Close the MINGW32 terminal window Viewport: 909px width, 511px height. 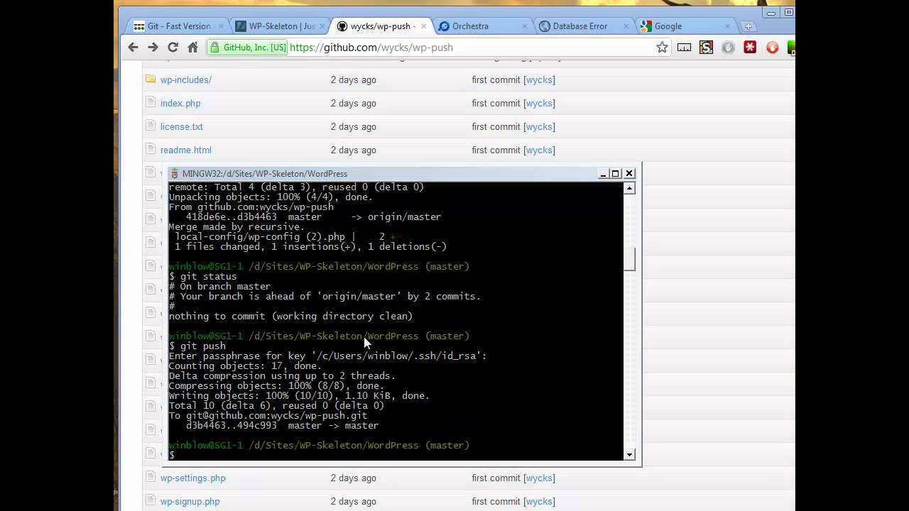click(x=628, y=173)
